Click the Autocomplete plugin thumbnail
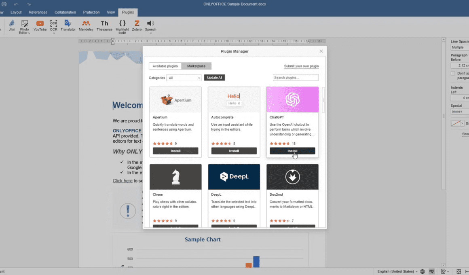The height and width of the screenshot is (275, 469). (x=234, y=99)
